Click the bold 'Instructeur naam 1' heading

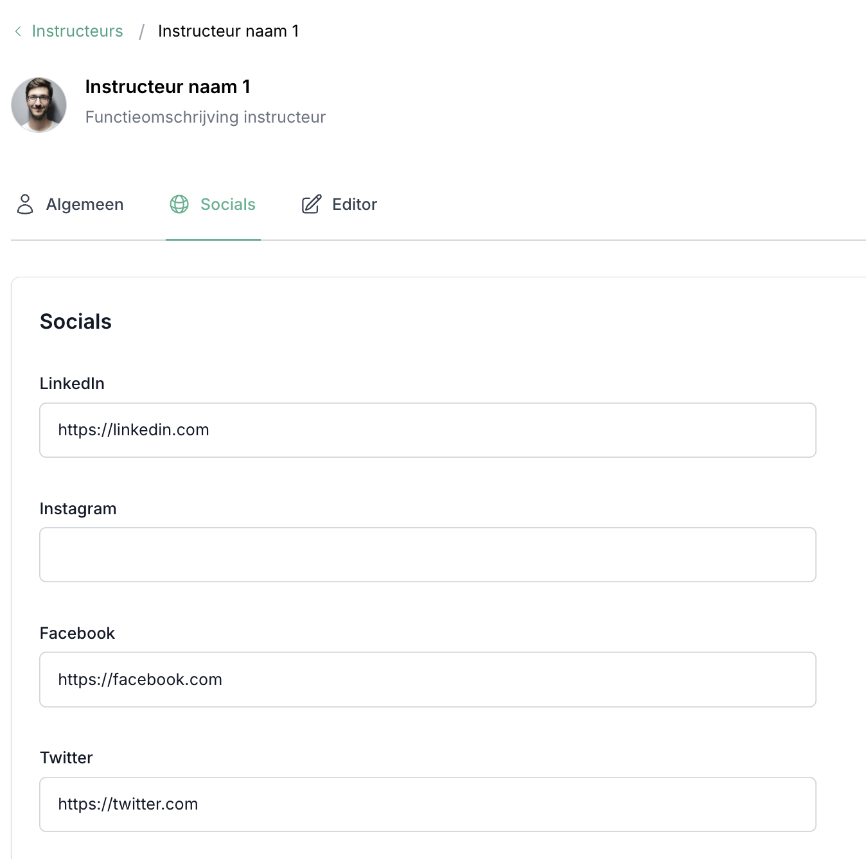coord(168,87)
